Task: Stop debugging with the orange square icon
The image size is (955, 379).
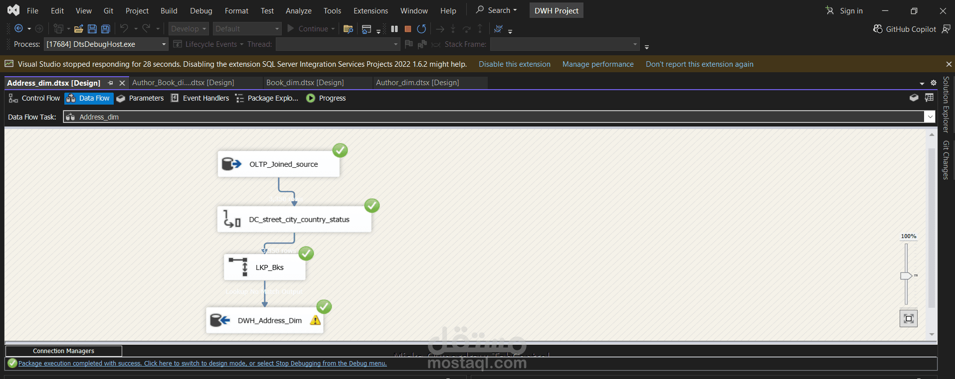Action: 408,29
